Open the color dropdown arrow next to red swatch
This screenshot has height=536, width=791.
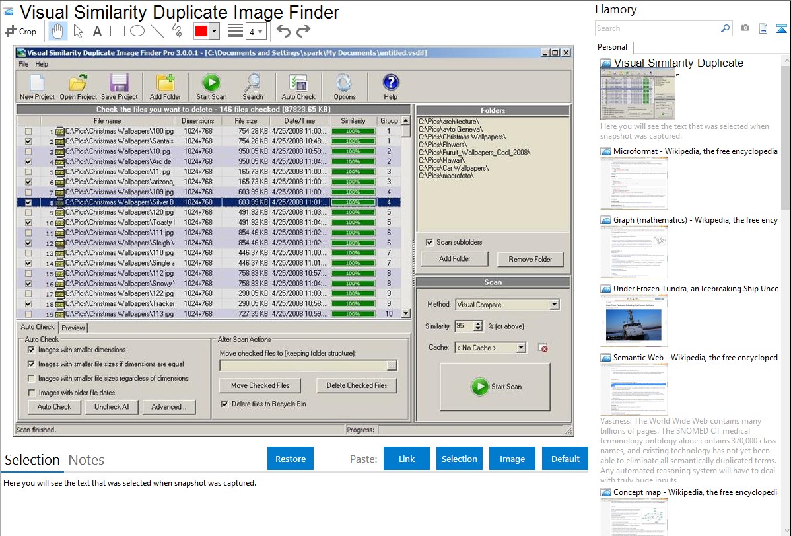click(x=215, y=31)
